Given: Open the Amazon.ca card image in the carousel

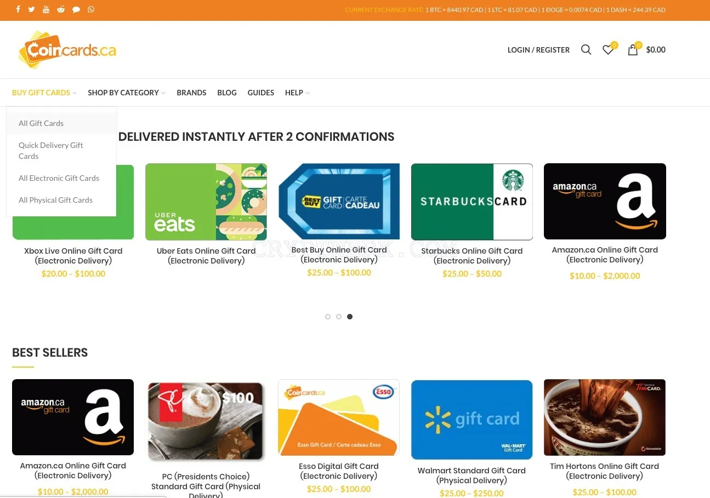Looking at the screenshot, I should [x=605, y=201].
